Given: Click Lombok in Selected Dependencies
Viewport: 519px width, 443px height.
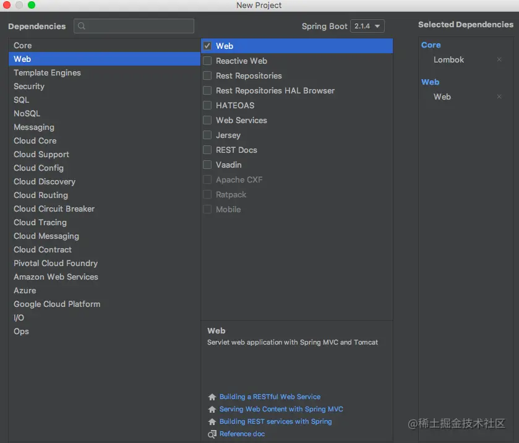Looking at the screenshot, I should (449, 59).
